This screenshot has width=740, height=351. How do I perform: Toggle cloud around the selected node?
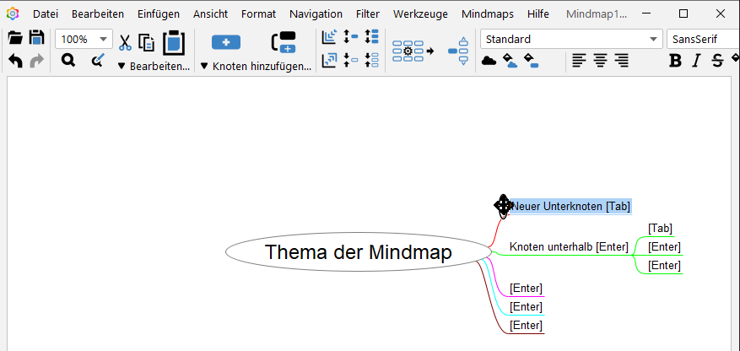489,61
